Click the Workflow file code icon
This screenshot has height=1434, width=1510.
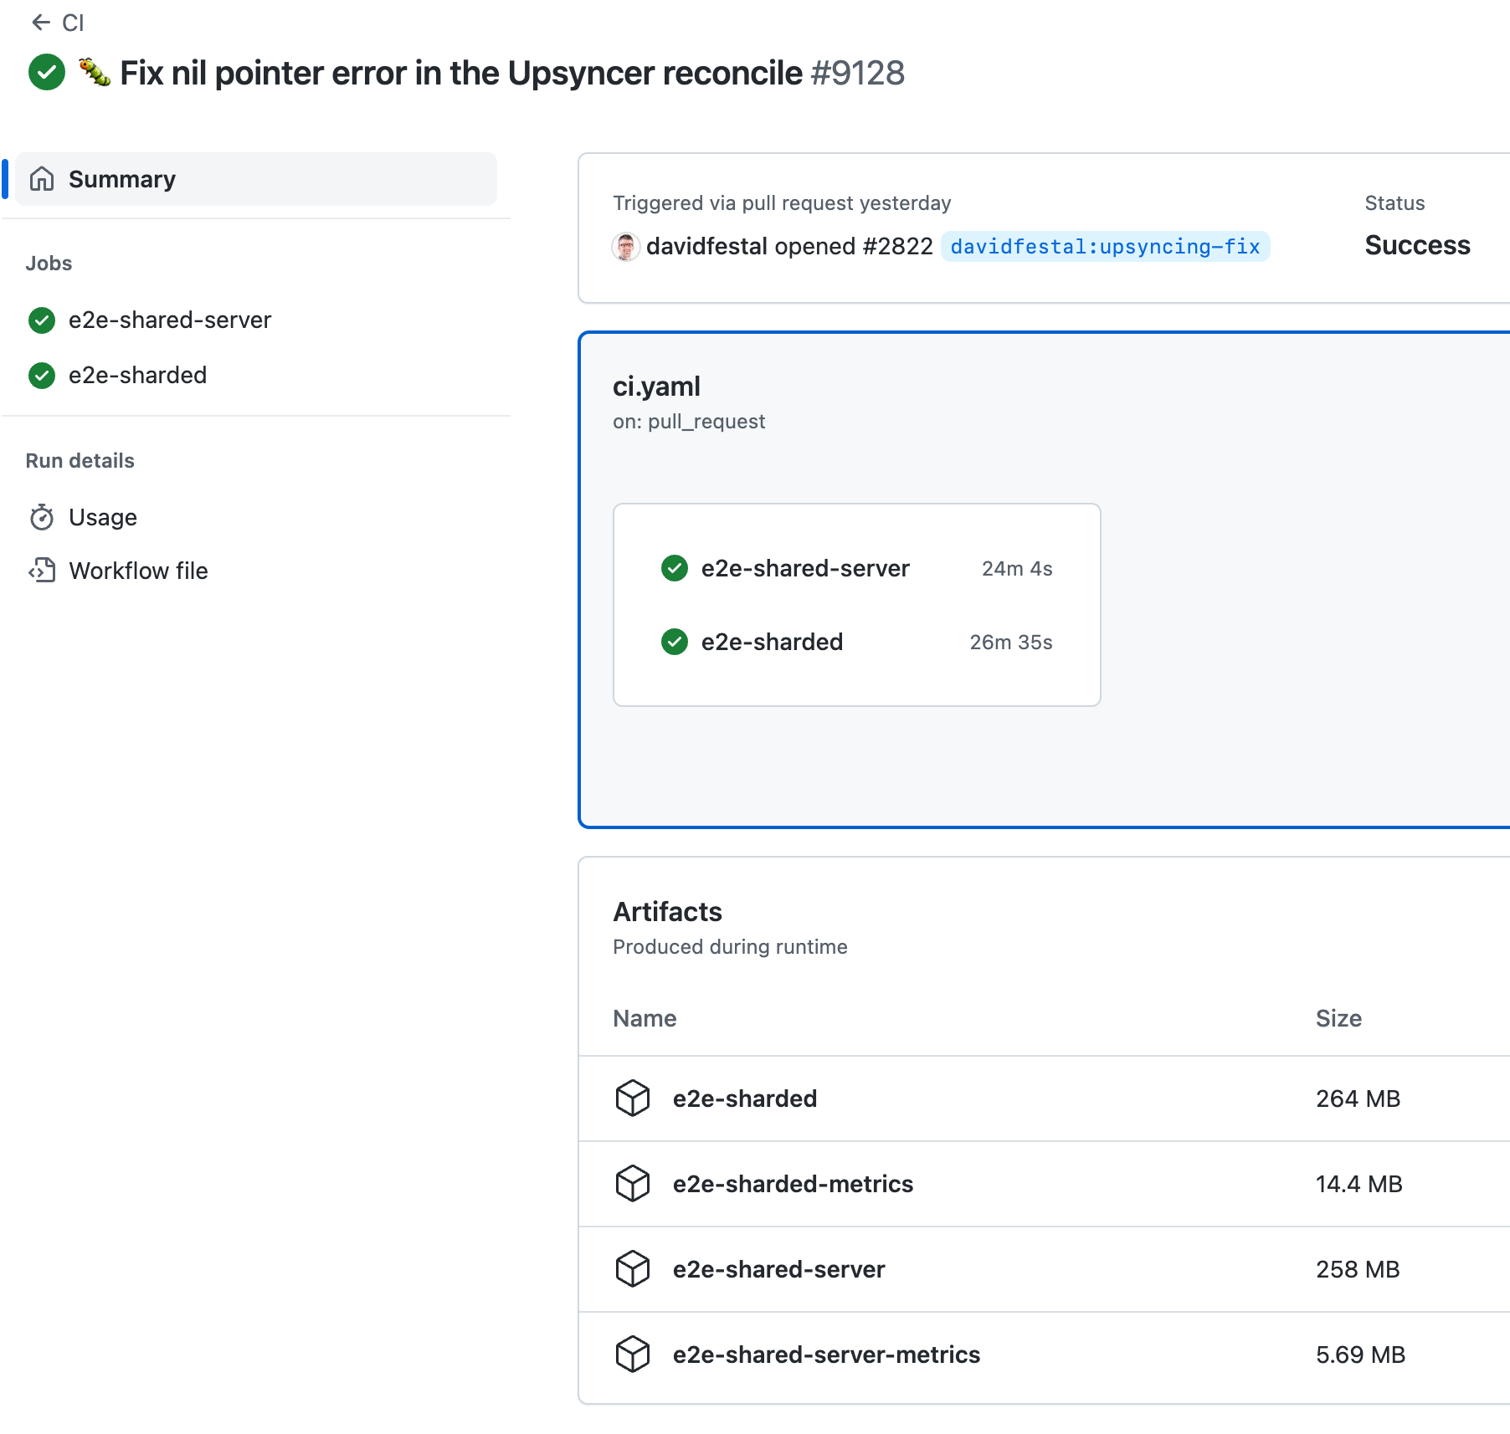[42, 571]
